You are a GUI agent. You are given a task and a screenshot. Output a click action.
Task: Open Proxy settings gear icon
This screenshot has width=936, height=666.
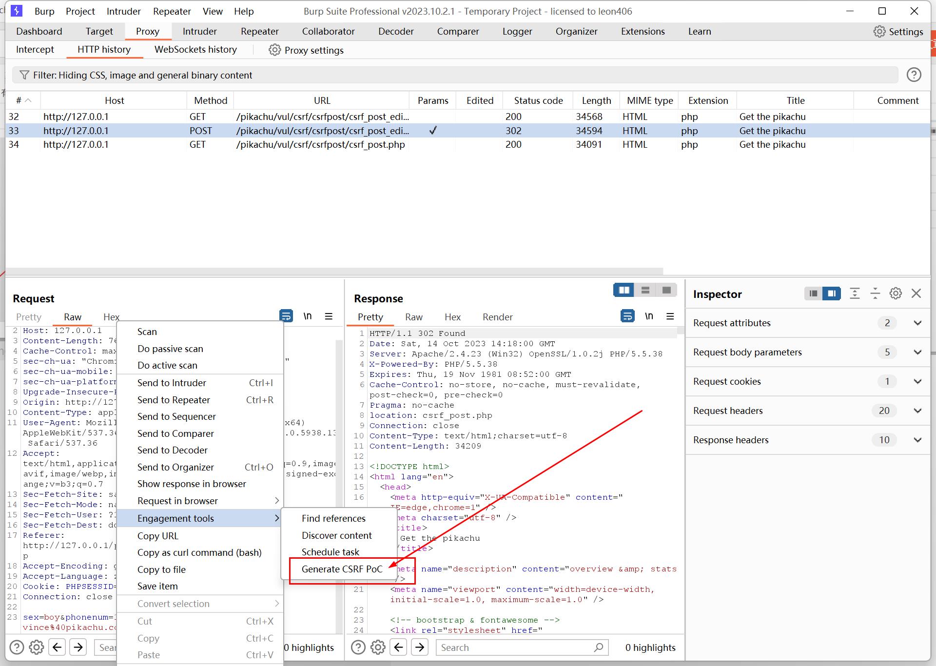[275, 50]
